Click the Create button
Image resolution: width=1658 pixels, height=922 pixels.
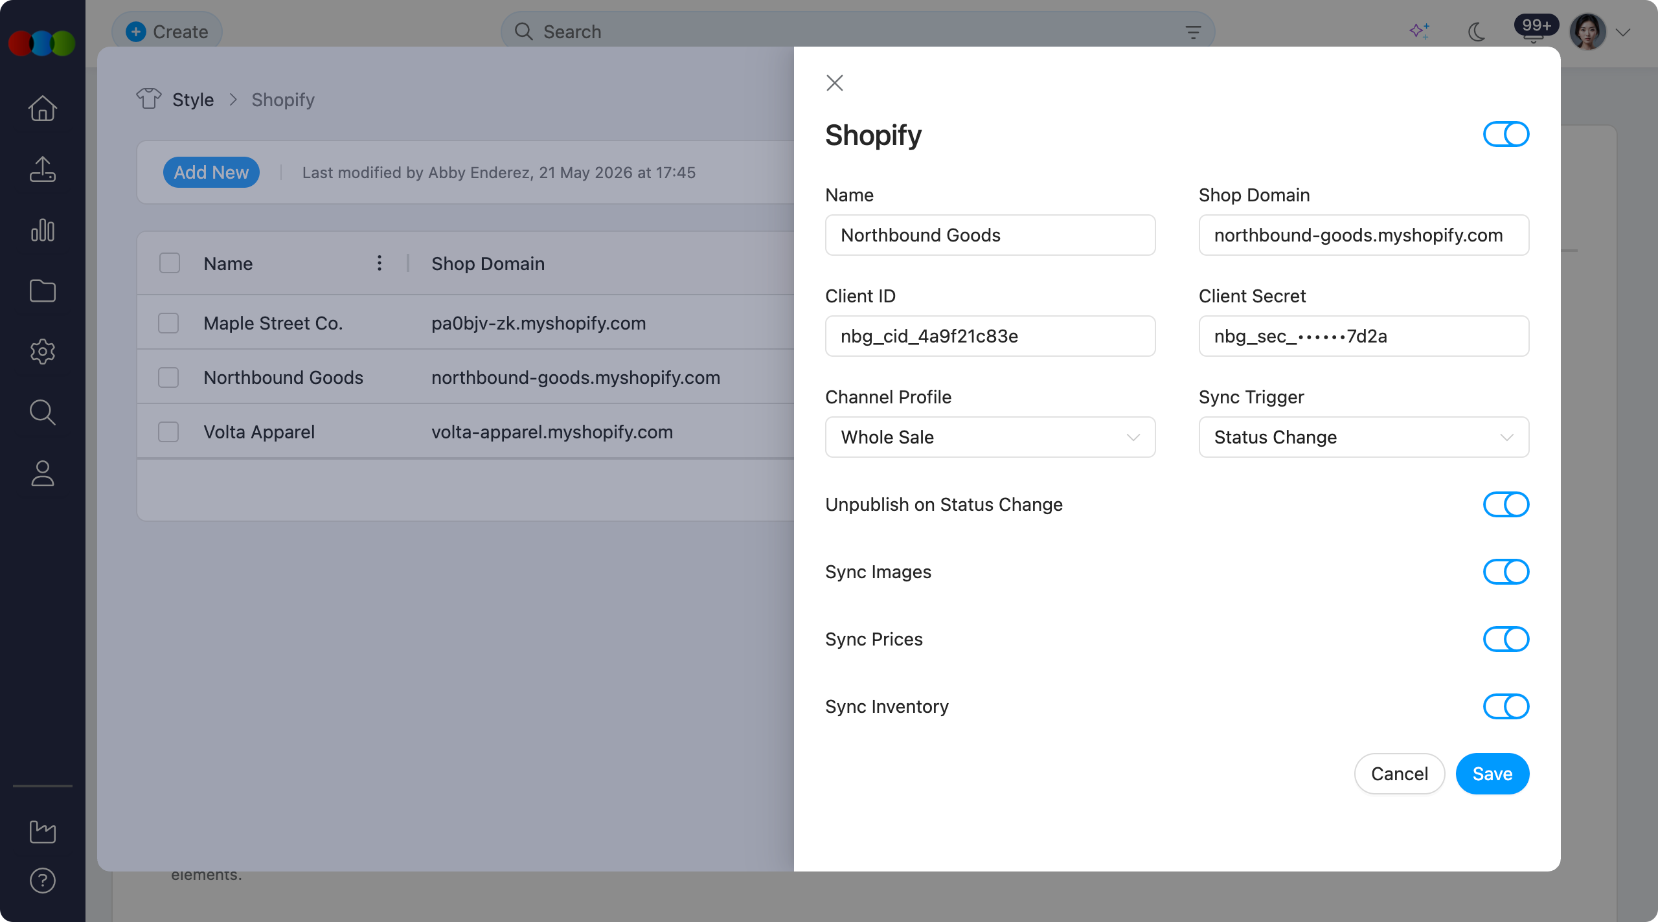click(167, 32)
